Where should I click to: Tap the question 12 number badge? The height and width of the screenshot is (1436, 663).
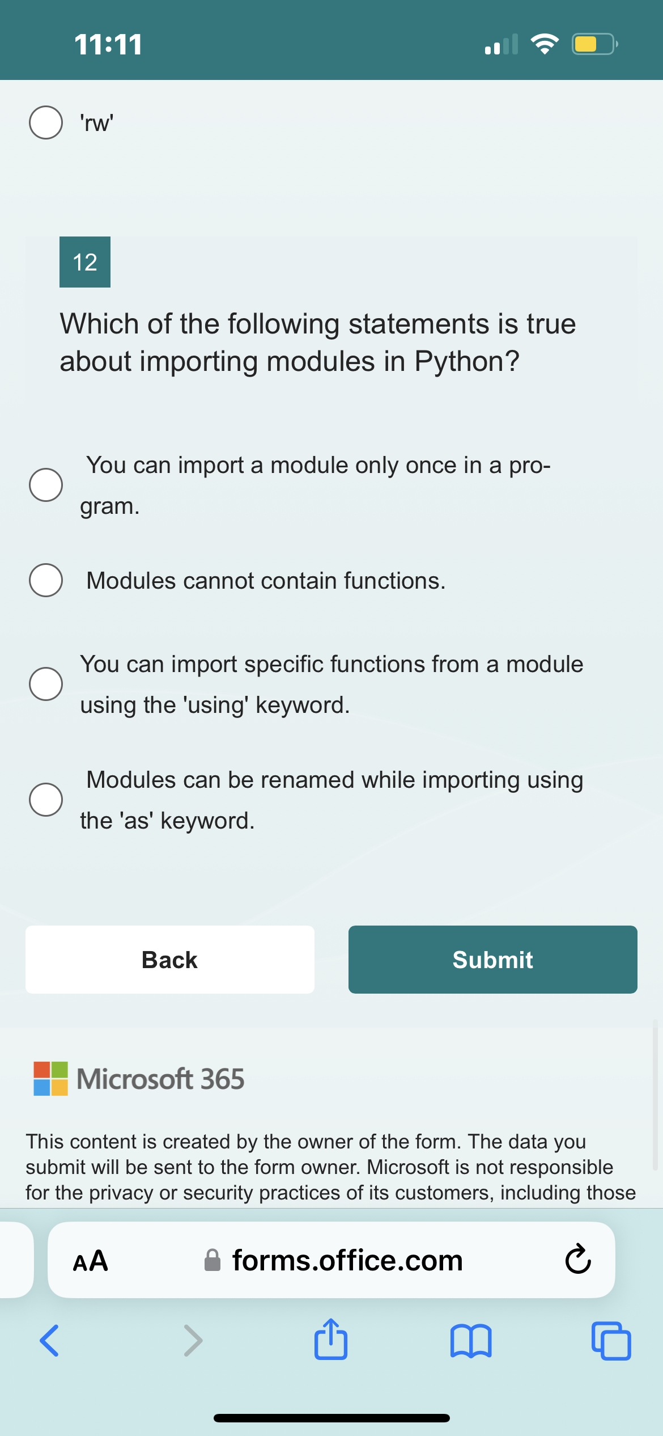click(85, 262)
